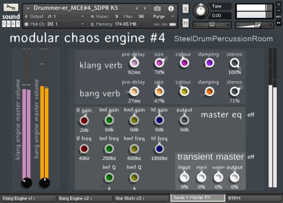Image resolution: width=283 pixels, height=203 pixels.
Task: Open the instrument info icon
Action: point(170,8)
